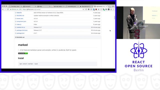Open the 'Release 0.3.7' commit for marked.min.js
Screen dimensions: 160x90
(x=38, y=27)
